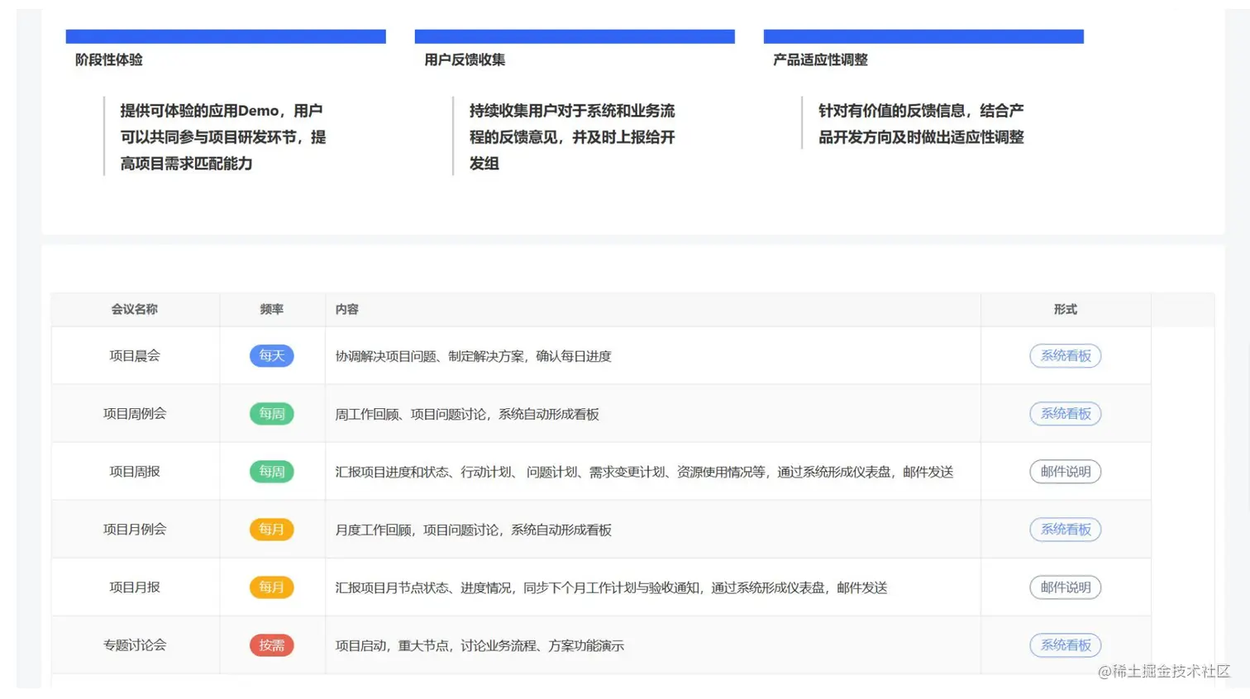Click the 产品适应性调整 card heading

820,59
